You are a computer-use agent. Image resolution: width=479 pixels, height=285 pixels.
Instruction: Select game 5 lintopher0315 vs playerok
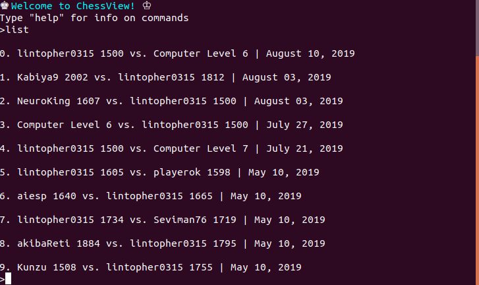pyautogui.click(x=159, y=172)
